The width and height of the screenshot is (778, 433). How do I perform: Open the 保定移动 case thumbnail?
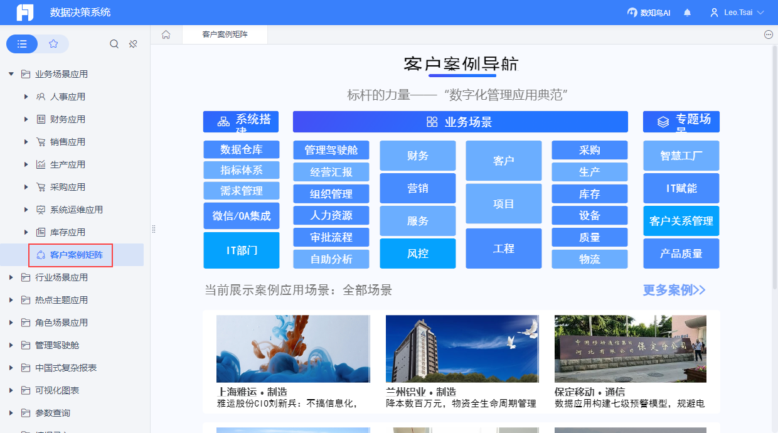(631, 349)
